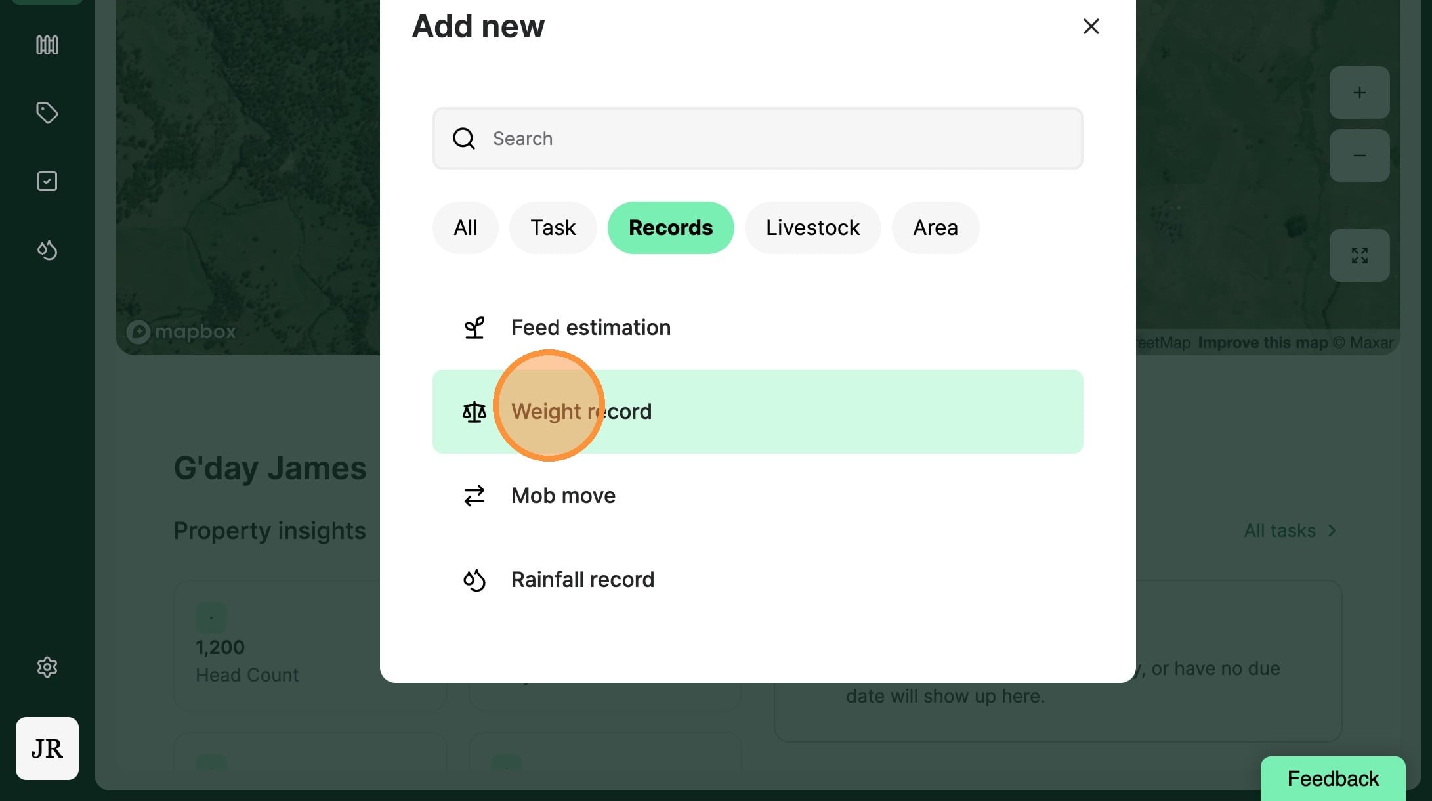Click the Feedback button
Viewport: 1432px width, 801px height.
(x=1332, y=779)
